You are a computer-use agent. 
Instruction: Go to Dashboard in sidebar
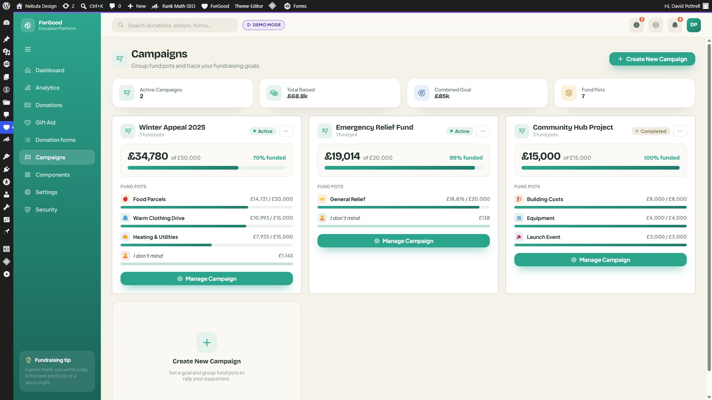[x=57, y=70]
